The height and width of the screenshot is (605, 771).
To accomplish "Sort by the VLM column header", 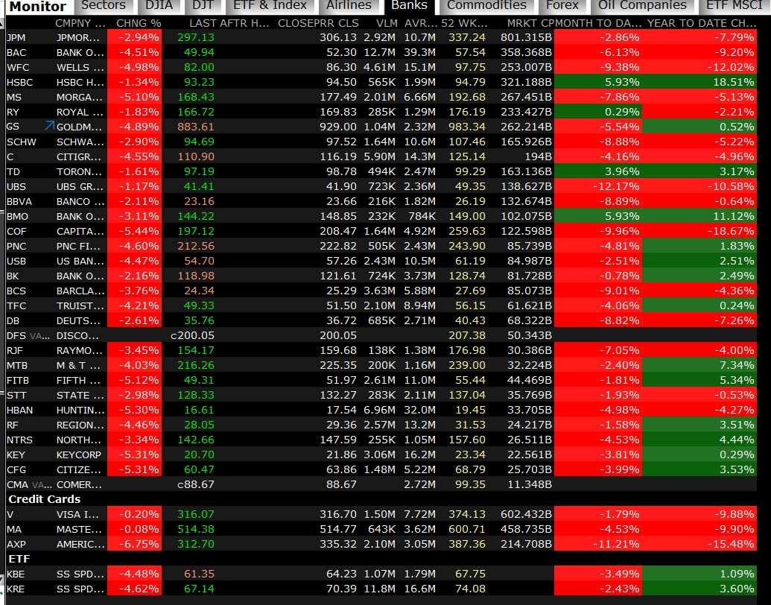I will click(387, 23).
